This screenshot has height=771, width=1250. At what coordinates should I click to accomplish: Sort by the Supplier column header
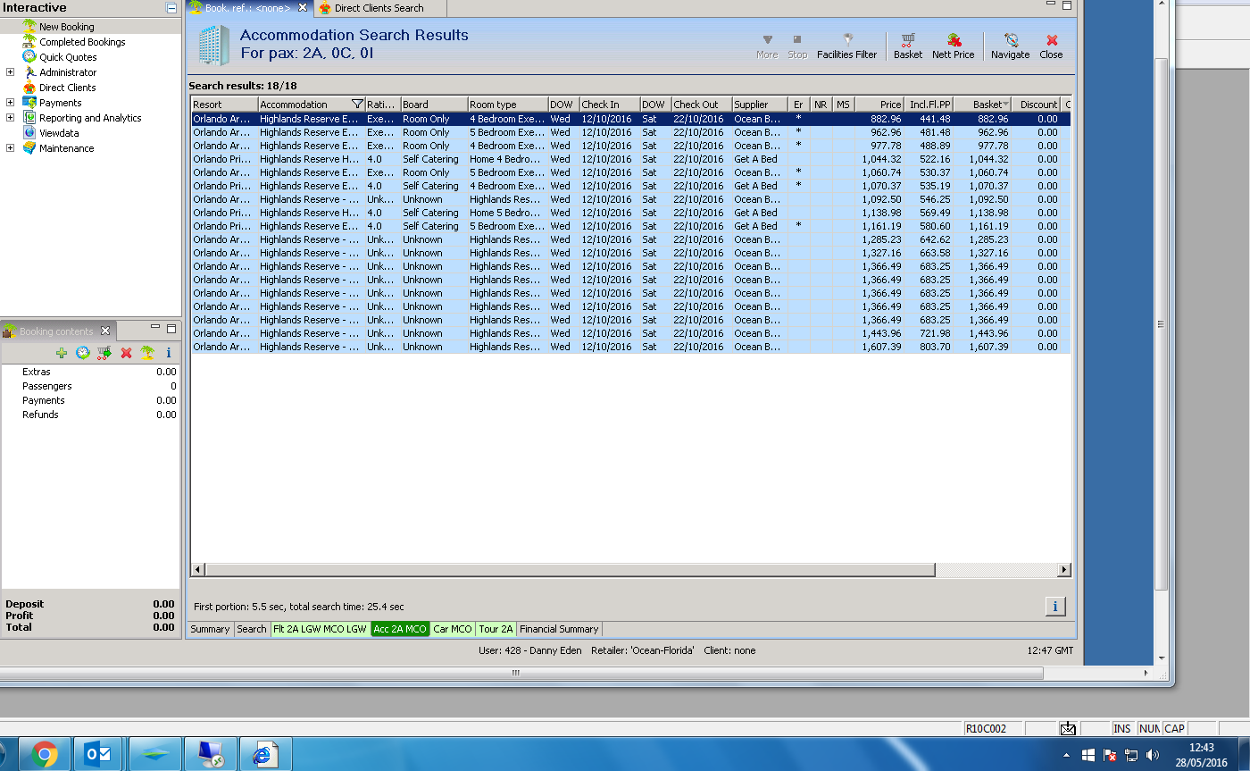tap(760, 105)
